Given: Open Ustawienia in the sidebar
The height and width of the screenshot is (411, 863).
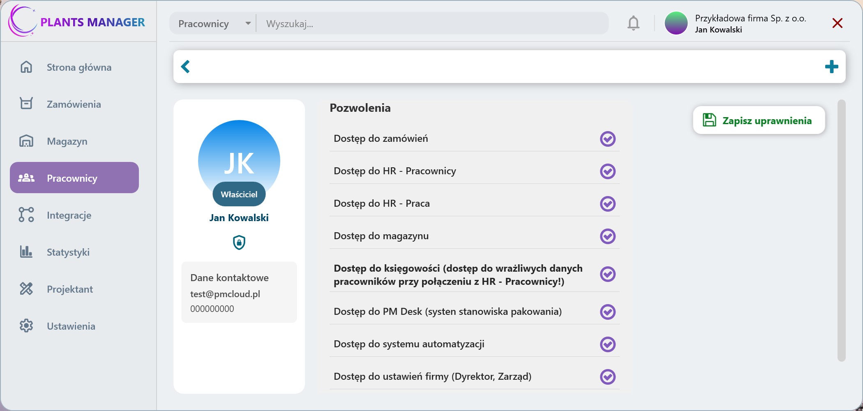Looking at the screenshot, I should point(71,326).
